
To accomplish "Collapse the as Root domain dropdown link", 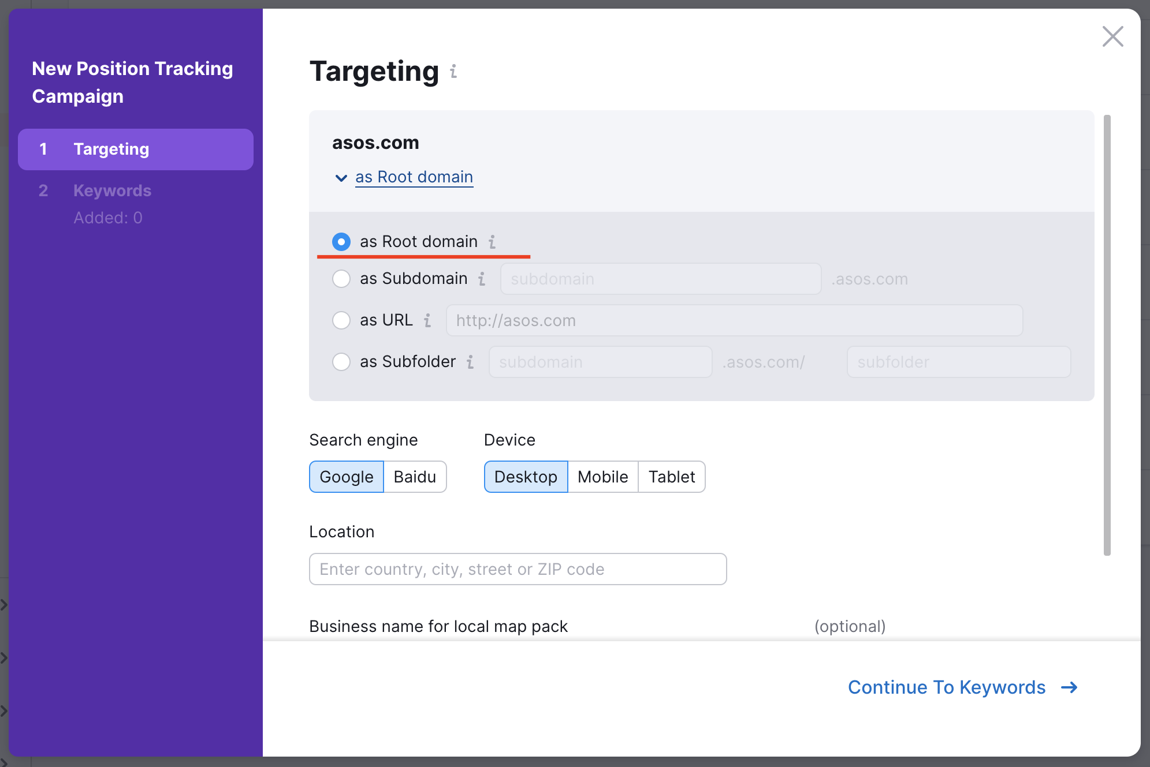I will (414, 177).
